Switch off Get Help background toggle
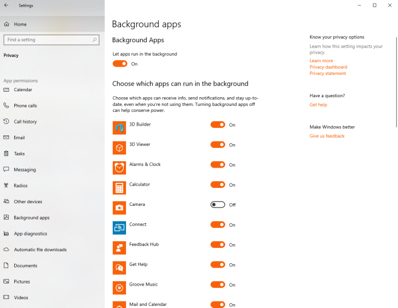 pyautogui.click(x=218, y=265)
